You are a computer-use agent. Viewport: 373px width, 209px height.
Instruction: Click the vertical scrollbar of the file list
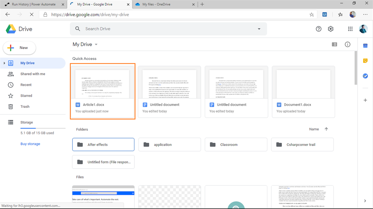coord(356,68)
